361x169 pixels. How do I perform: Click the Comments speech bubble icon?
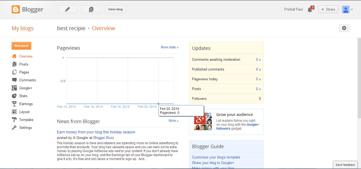coord(14,80)
